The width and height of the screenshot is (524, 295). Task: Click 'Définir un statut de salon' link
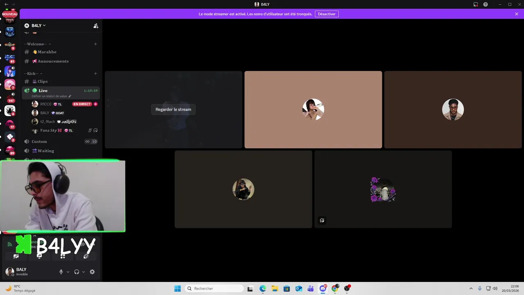[51, 96]
